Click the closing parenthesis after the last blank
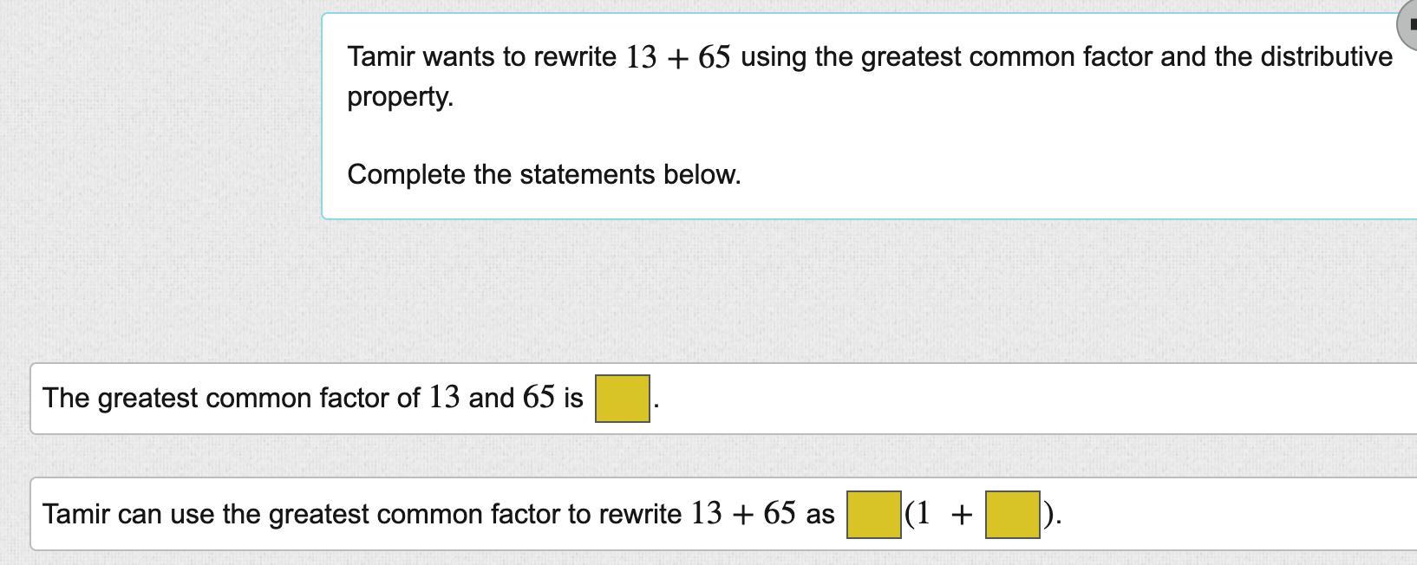The height and width of the screenshot is (565, 1417). click(x=1048, y=515)
